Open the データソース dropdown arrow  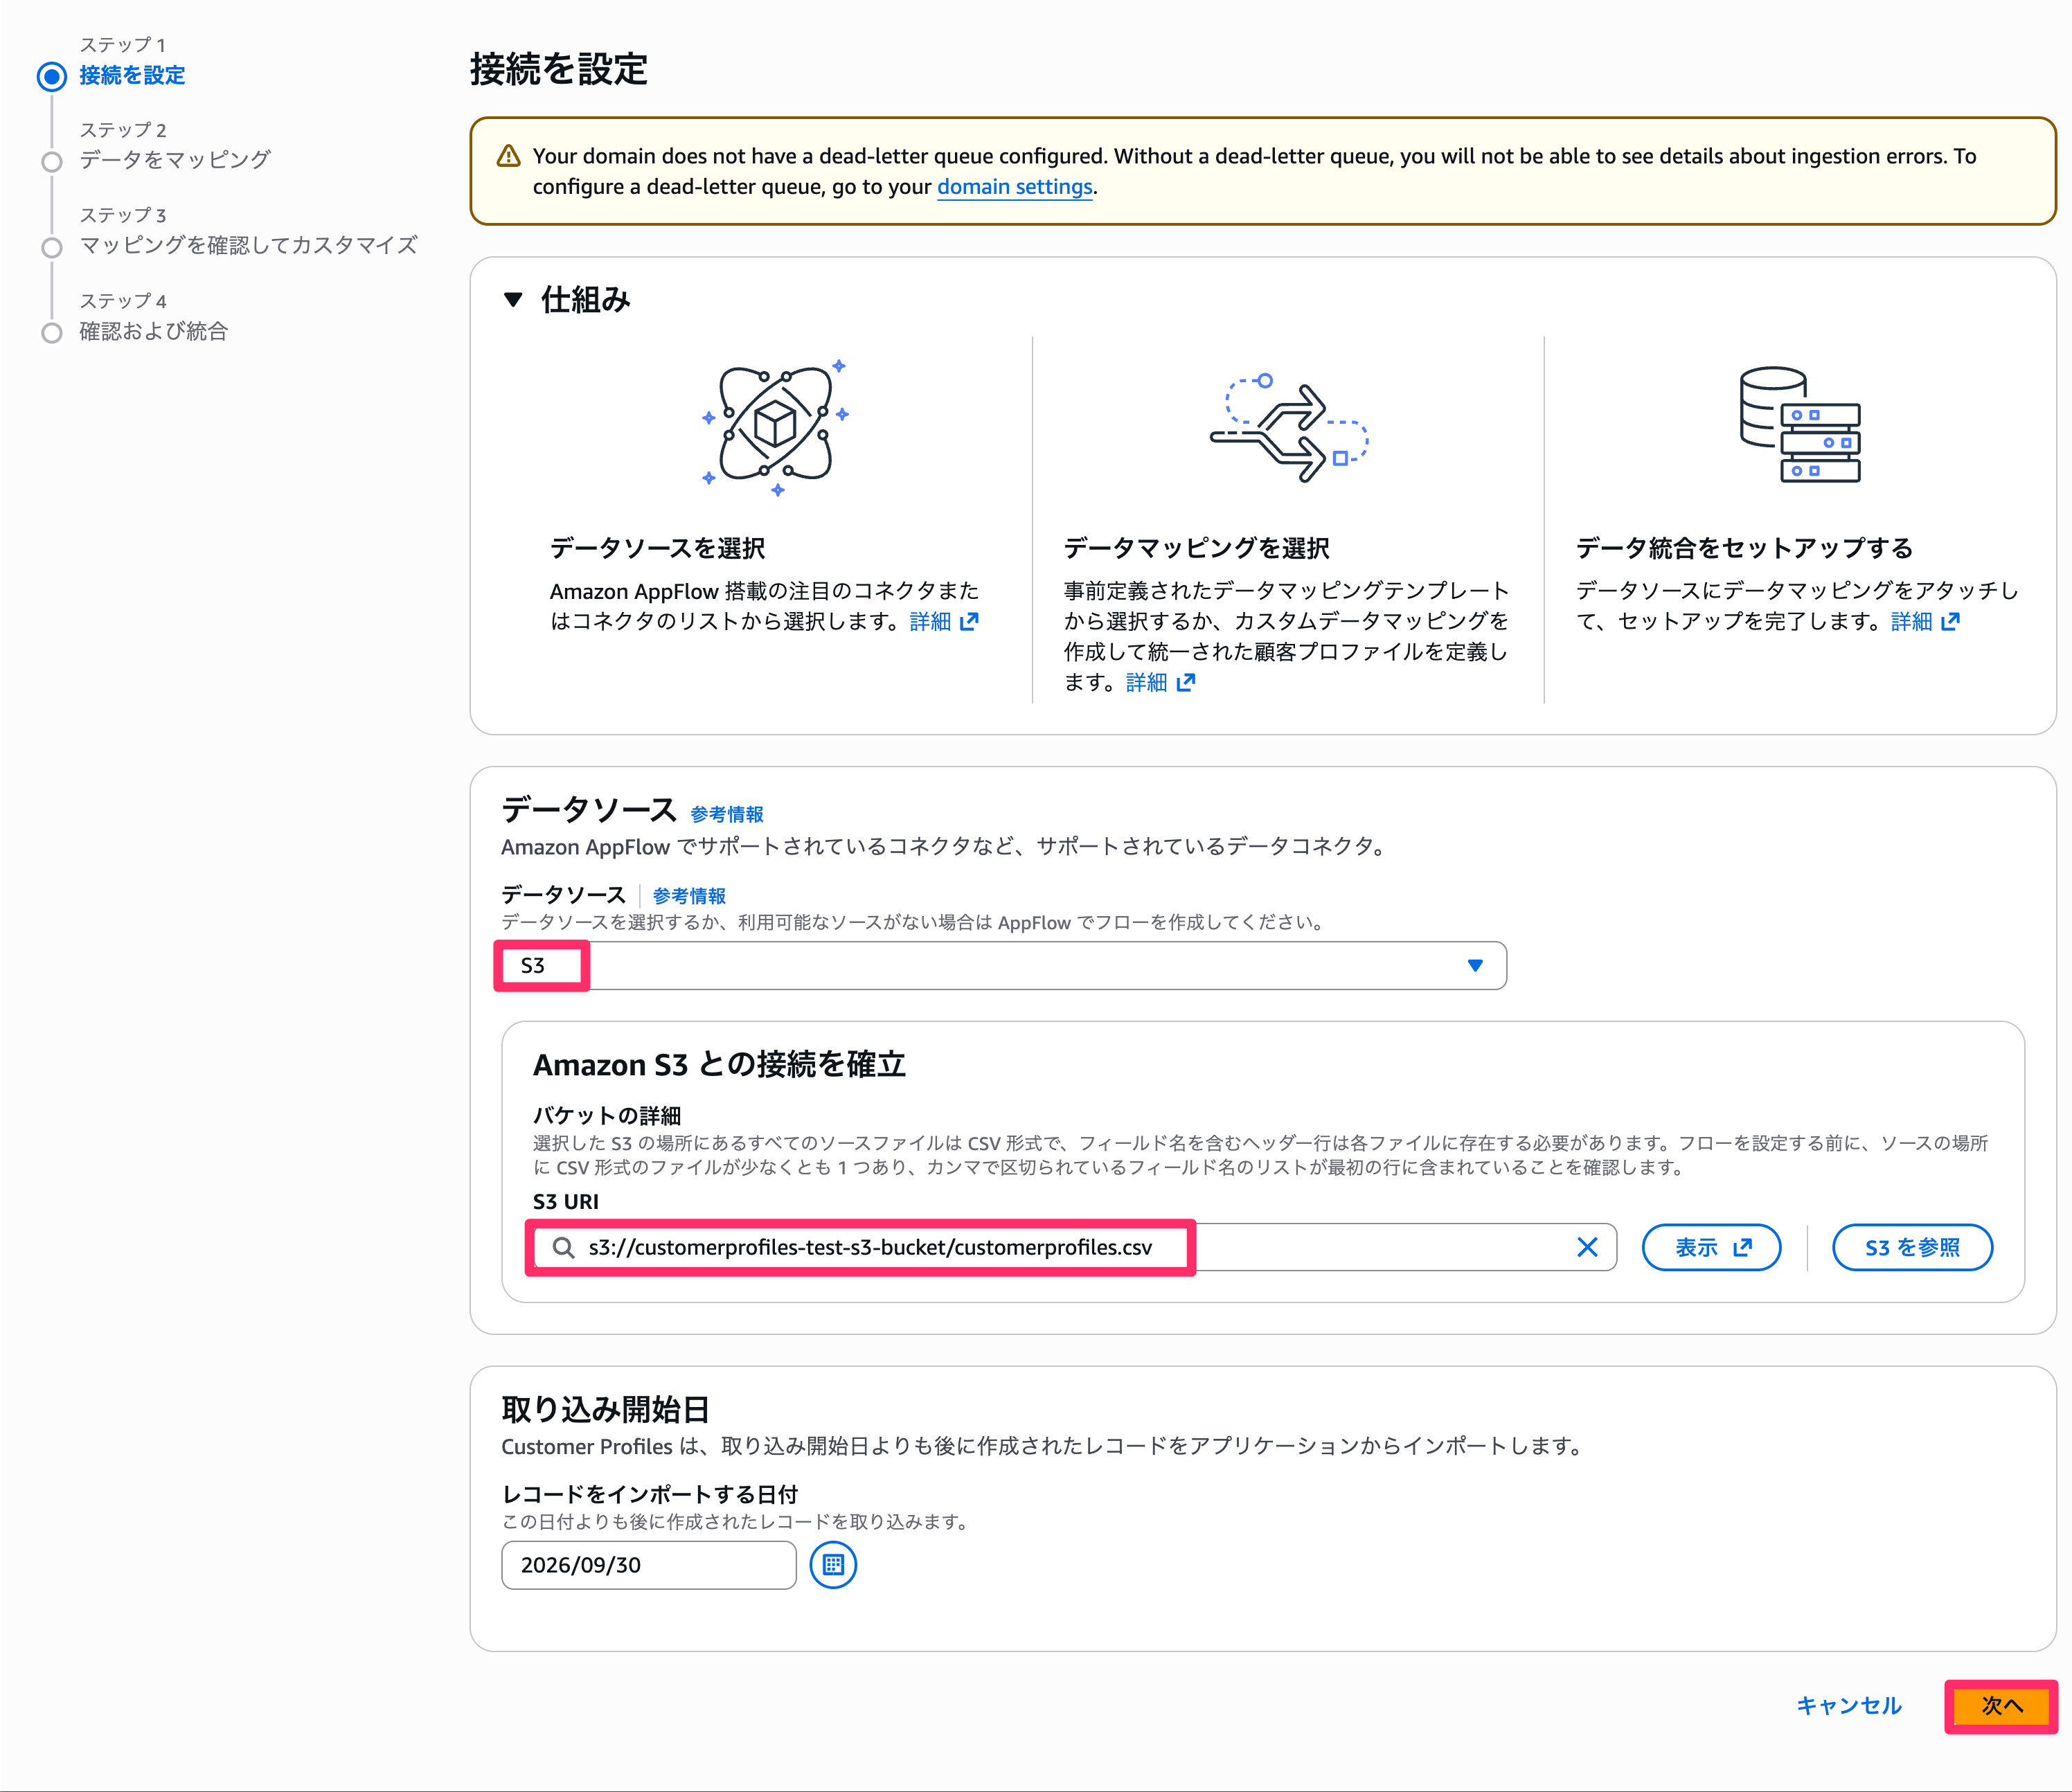tap(1474, 965)
